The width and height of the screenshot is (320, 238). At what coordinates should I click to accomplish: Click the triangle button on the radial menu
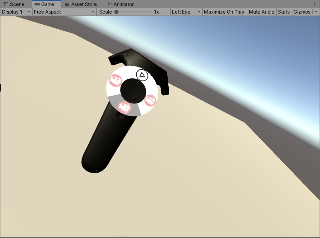pyautogui.click(x=142, y=74)
